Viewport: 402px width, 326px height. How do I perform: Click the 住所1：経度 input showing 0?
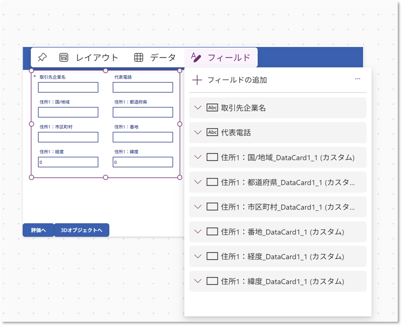pyautogui.click(x=68, y=162)
